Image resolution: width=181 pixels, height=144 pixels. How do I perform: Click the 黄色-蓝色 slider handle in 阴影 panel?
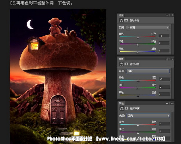point(138,96)
